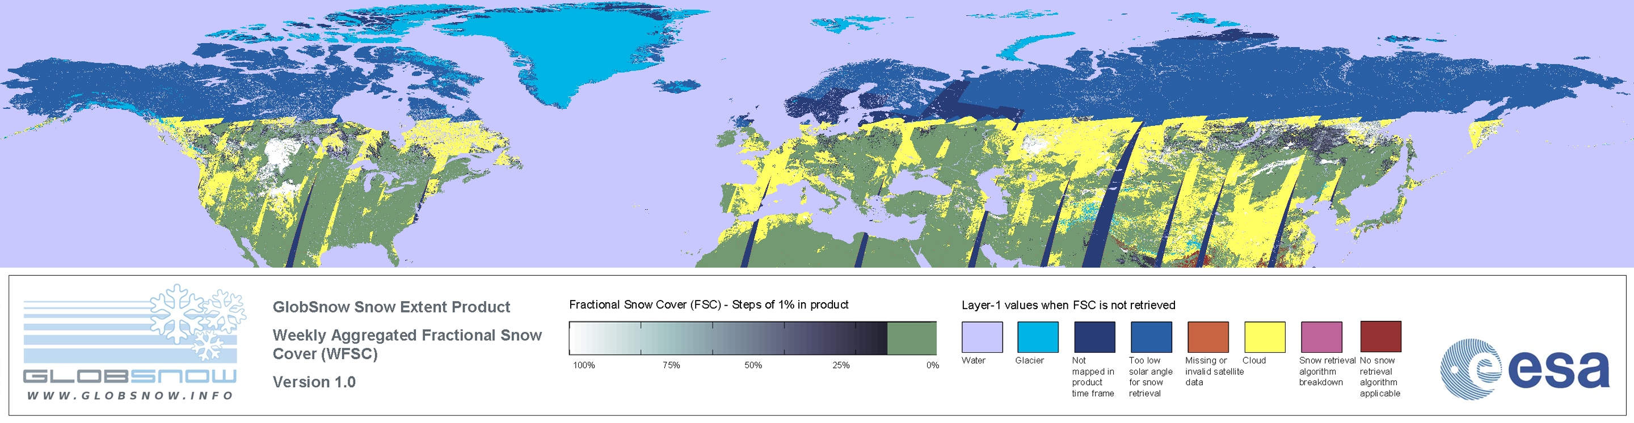This screenshot has height=423, width=1634.
Task: Select the 'Snow retrieval algorithm breakdown' swatch
Action: (1321, 337)
